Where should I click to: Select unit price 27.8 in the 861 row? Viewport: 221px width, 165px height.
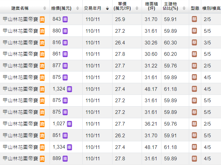tap(120, 54)
